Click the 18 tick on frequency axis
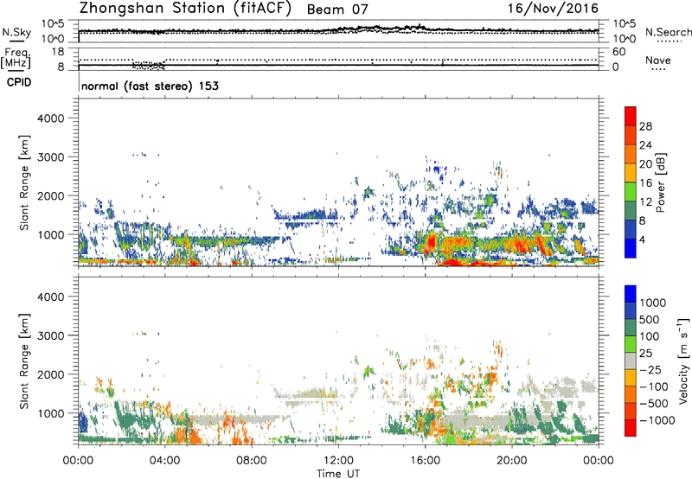 [x=58, y=52]
